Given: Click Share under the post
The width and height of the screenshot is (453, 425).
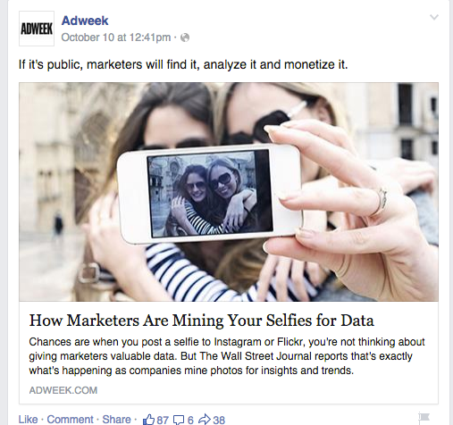Looking at the screenshot, I should (116, 420).
